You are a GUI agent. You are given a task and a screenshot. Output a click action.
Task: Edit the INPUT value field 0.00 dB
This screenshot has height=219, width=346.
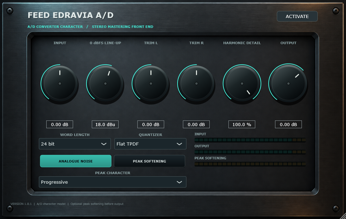[x=60, y=124]
